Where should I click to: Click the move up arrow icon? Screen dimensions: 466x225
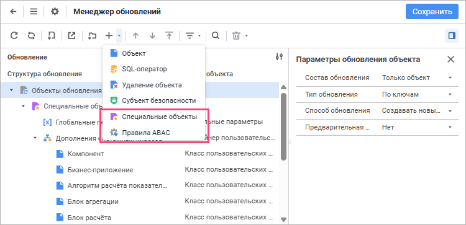click(x=135, y=36)
